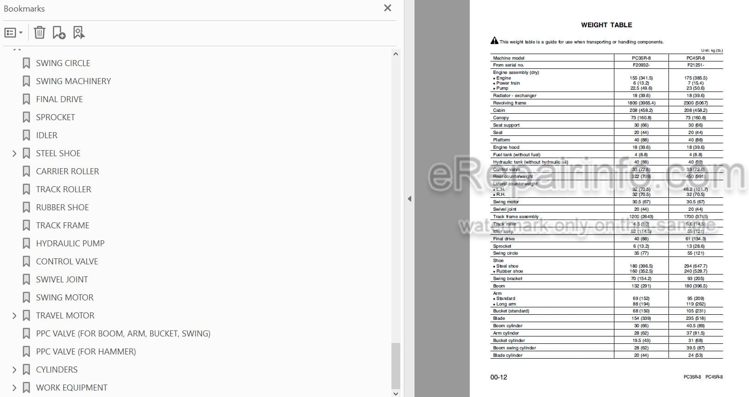Screen dimensions: 749x397
Task: Click the SWING MACHINERY bookmark ribbon icon
Action: pos(26,81)
